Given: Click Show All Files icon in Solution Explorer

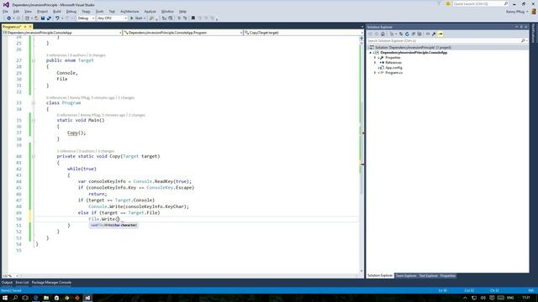Looking at the screenshot, I should click(x=419, y=34).
